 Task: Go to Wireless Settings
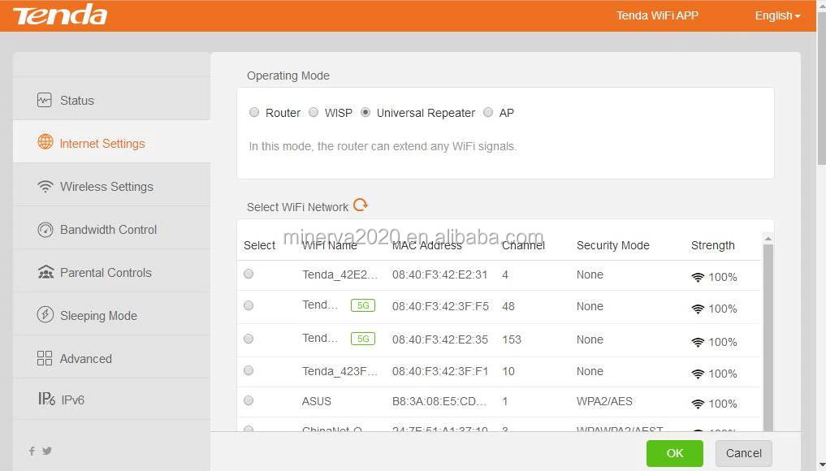[112, 186]
